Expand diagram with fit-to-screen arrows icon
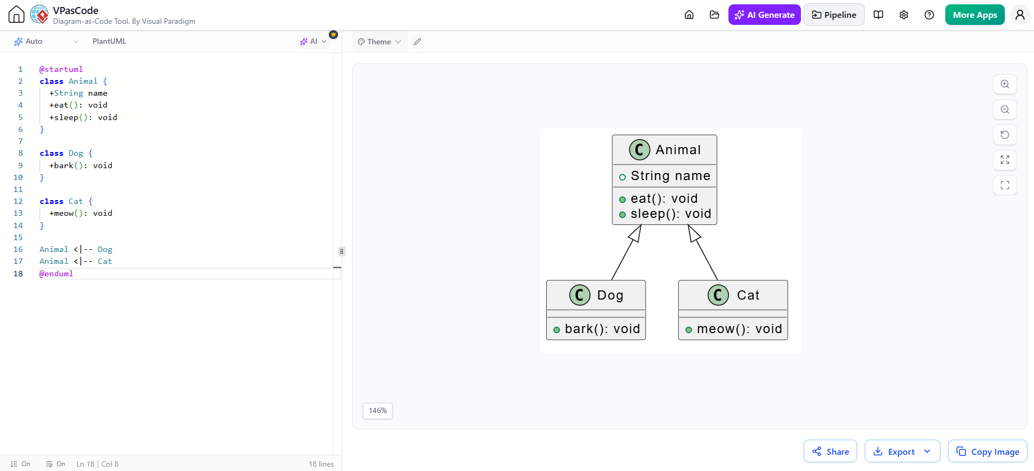 coord(1005,160)
